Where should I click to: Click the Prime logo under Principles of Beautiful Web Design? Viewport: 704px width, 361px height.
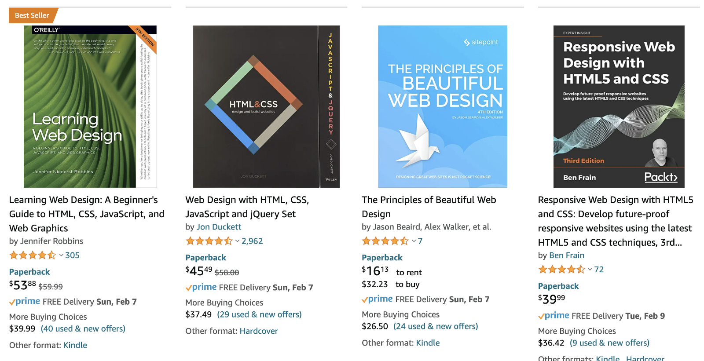click(378, 299)
